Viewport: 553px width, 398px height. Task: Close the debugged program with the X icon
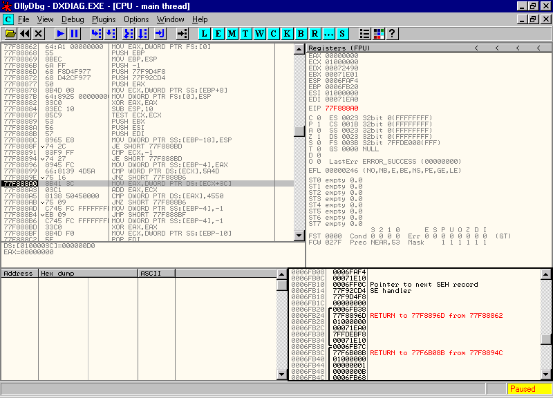point(39,33)
